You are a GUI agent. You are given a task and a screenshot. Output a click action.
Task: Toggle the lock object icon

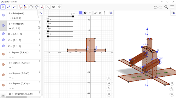[x=95, y=13]
